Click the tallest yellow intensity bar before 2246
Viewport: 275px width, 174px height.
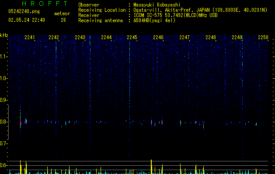pyautogui.click(x=151, y=167)
